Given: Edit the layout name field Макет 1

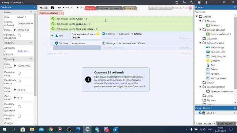Looking at the screenshot, I should tap(25, 17).
